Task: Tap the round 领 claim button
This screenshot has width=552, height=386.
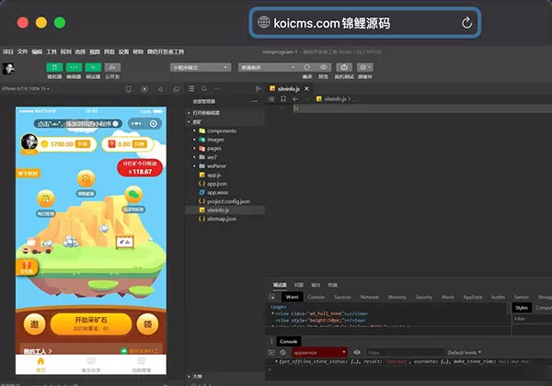Action: pos(147,324)
